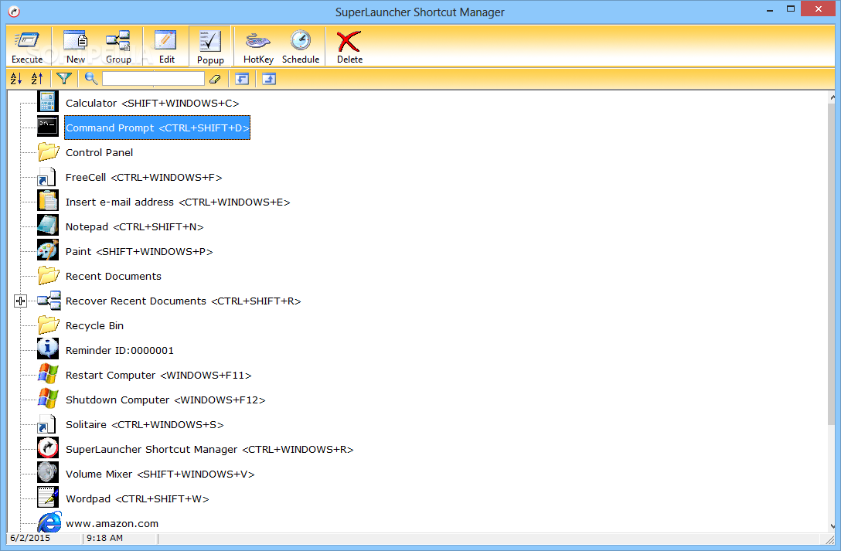841x551 pixels.
Task: Open the Schedule toolbar button
Action: click(301, 46)
